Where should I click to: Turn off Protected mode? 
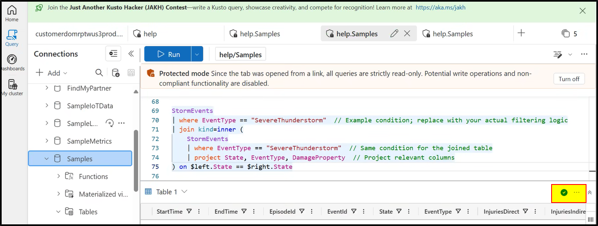[569, 79]
